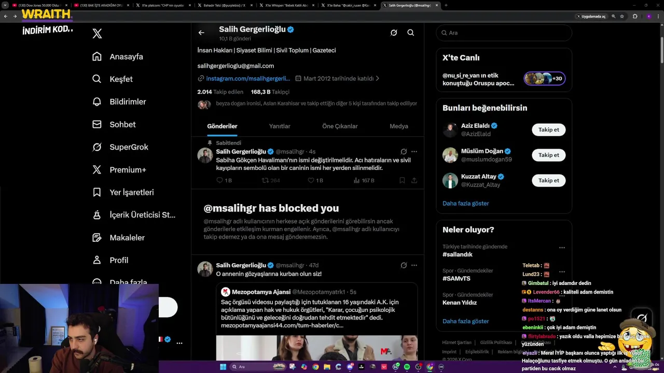Open mezopotamyaajansi44.com link
664x373 pixels.
(282, 326)
